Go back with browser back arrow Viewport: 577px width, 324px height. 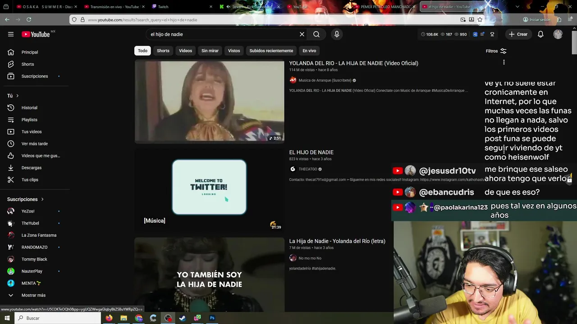click(x=7, y=20)
